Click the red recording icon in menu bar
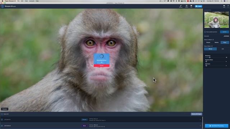 [x=188, y=1]
